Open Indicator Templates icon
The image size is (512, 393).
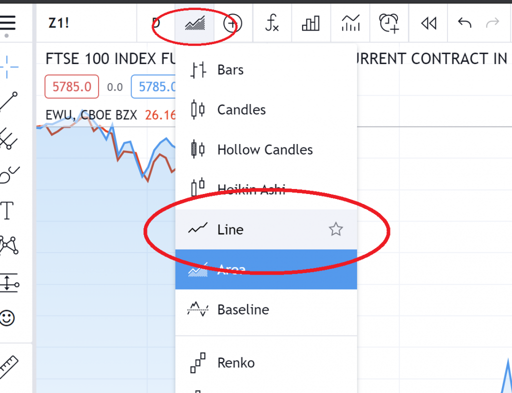click(350, 23)
